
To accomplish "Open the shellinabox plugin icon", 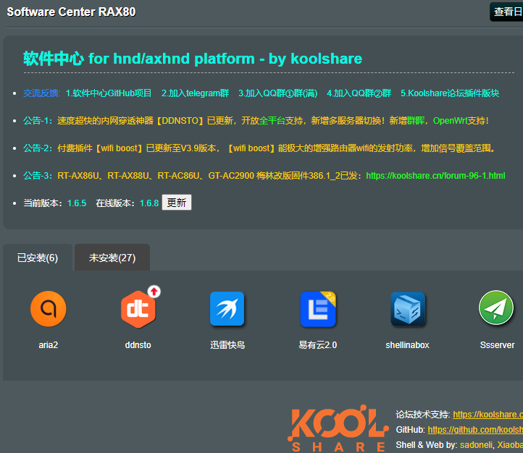I will pyautogui.click(x=408, y=309).
